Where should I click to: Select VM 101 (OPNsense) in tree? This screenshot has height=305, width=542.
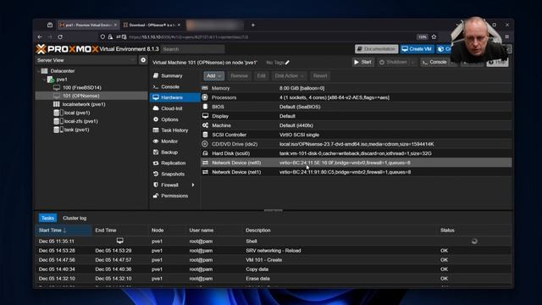(81, 96)
